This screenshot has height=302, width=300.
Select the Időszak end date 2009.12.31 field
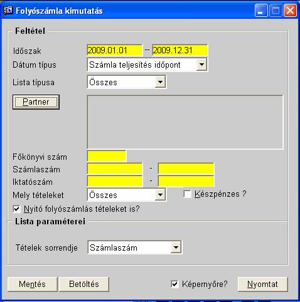(x=180, y=50)
